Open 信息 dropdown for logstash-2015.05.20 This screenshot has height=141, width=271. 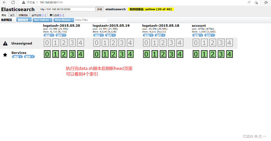click(x=49, y=35)
